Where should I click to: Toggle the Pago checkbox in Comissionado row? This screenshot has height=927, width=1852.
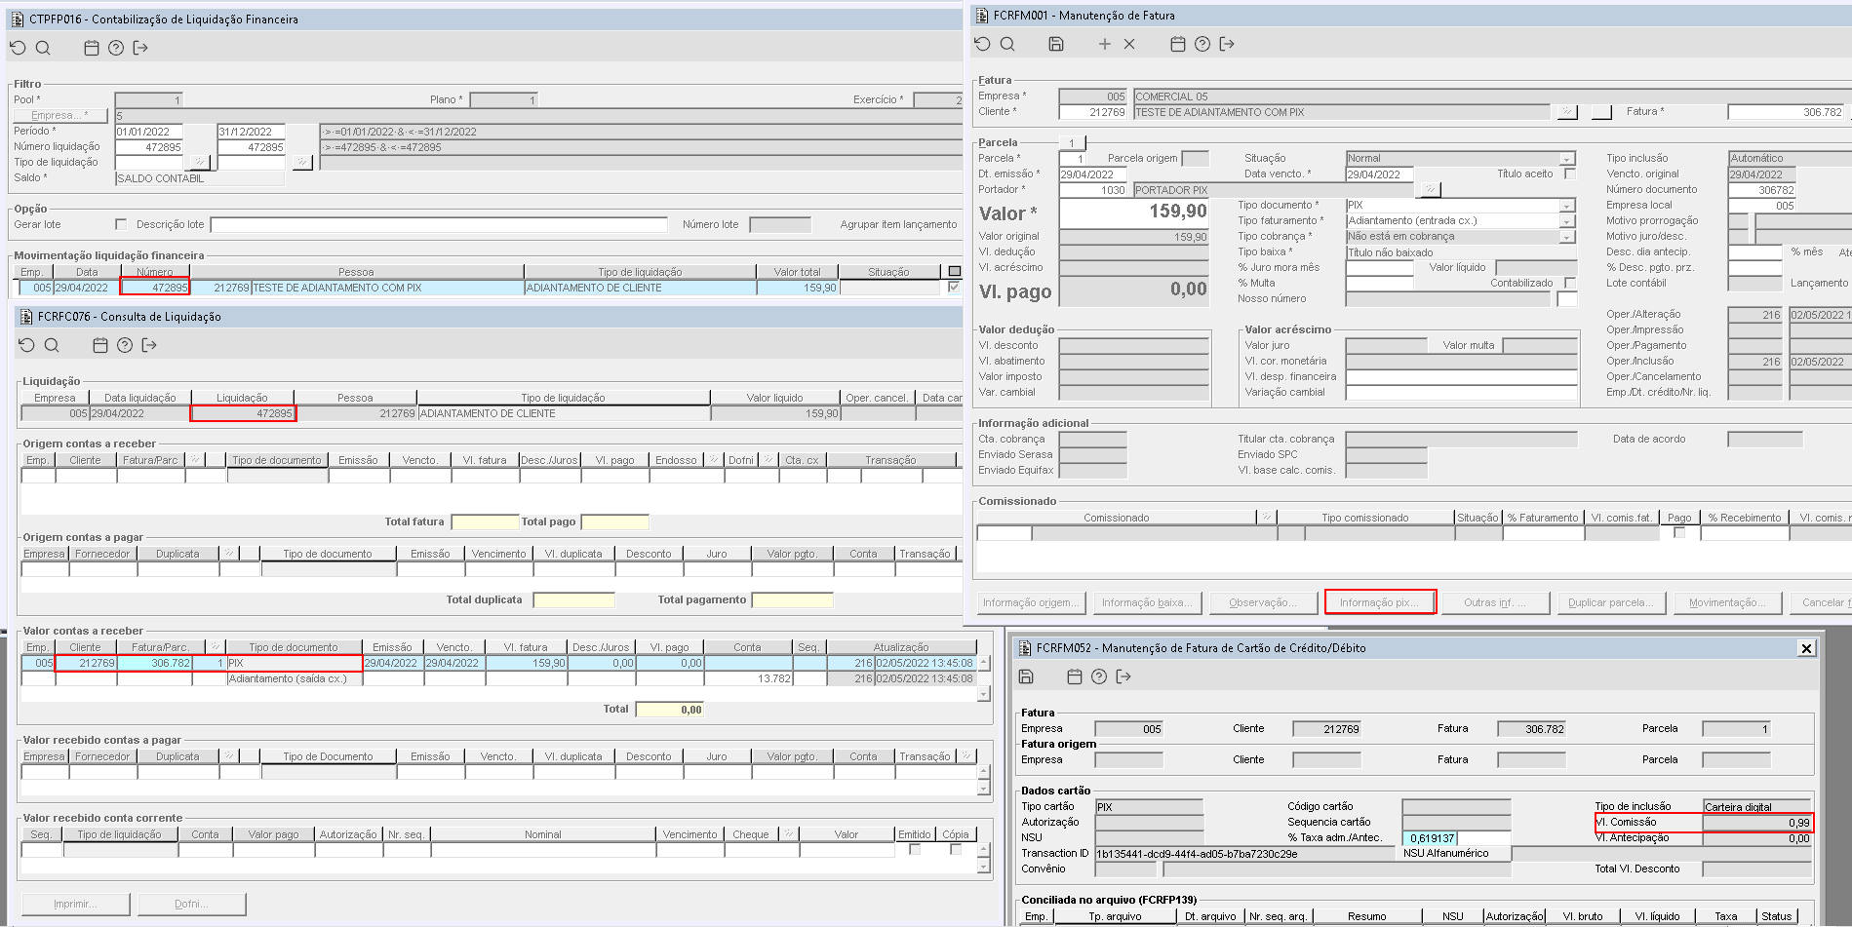pyautogui.click(x=1679, y=532)
